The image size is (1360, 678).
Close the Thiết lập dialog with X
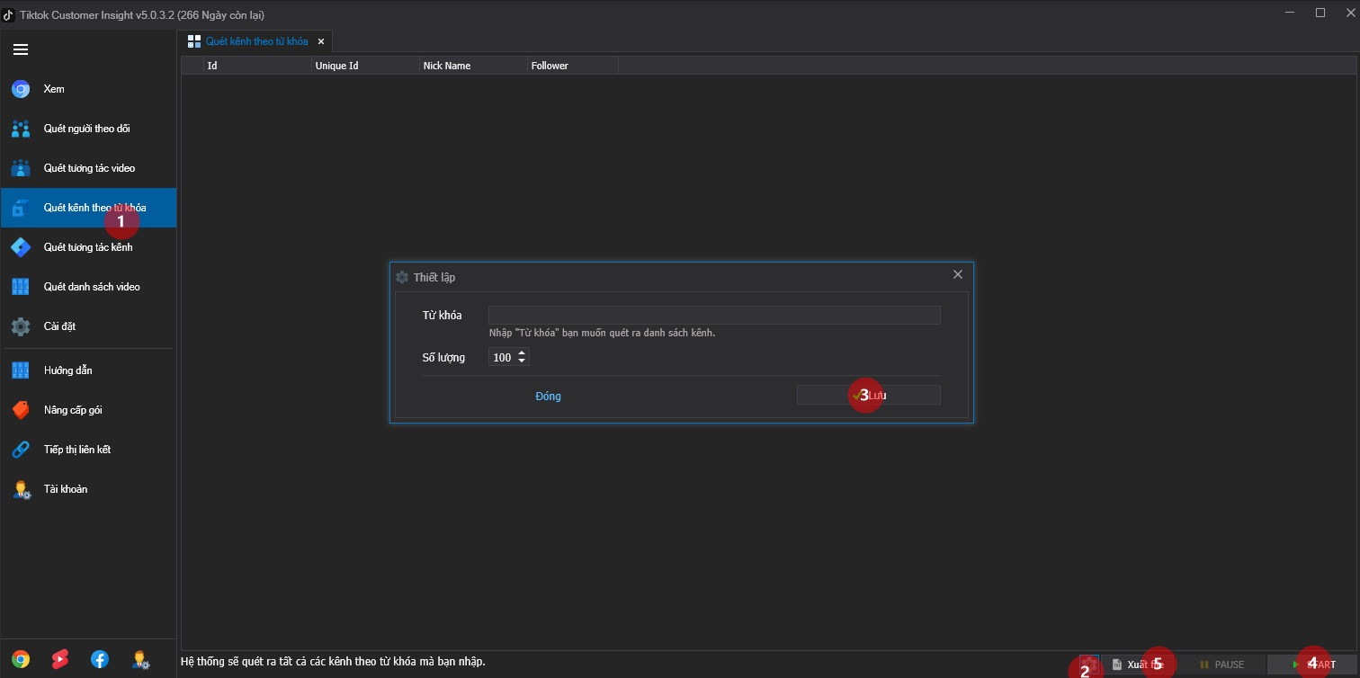point(957,274)
